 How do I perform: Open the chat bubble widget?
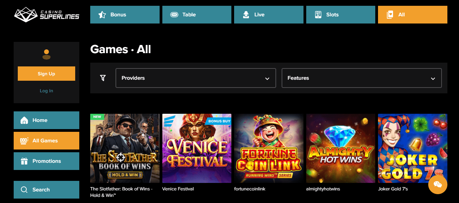437,184
